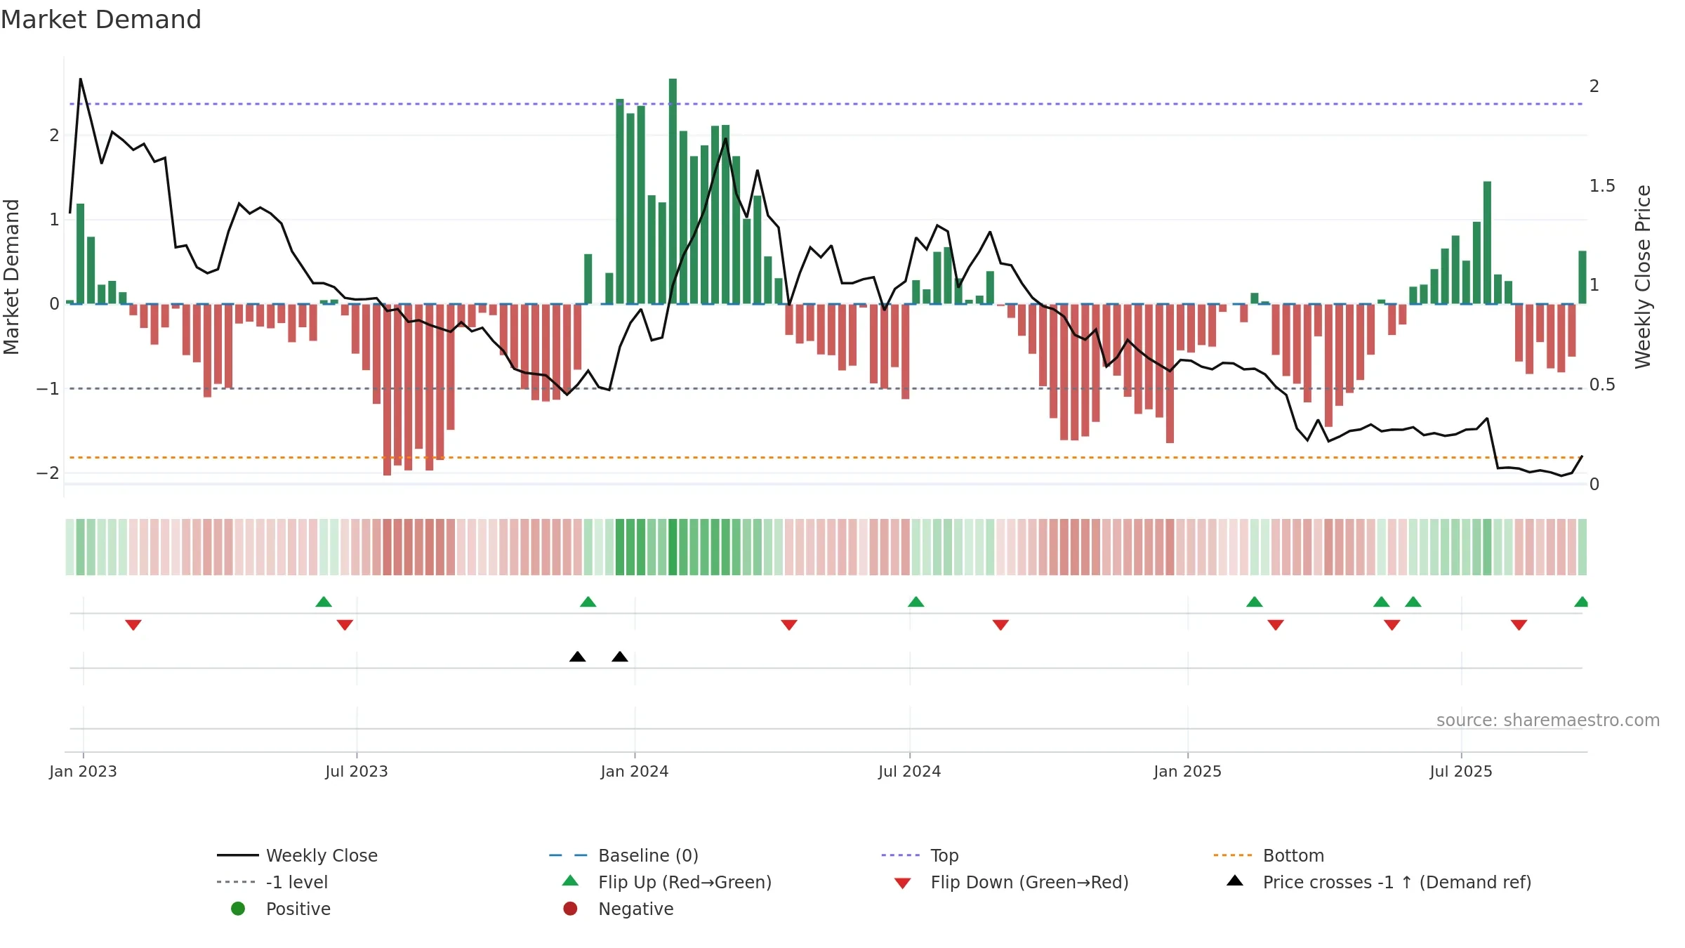Click the source: sharemaestro.com text
This screenshot has width=1685, height=948.
coord(1548,720)
